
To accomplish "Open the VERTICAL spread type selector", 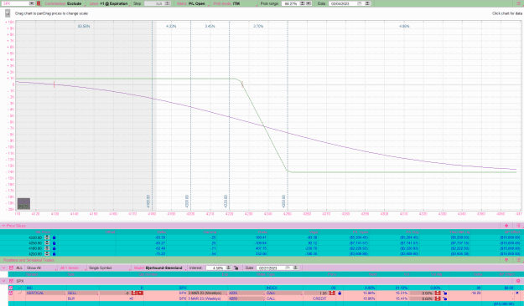I will tap(45, 293).
